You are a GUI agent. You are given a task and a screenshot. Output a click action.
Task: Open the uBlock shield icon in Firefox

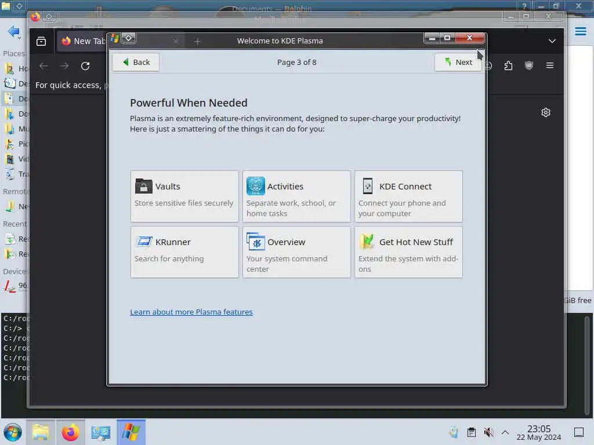529,66
